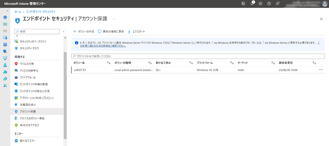This screenshot has height=146, width=329.
Task: Open the Troubleshooting wrench icon in left rail
Action: click(x=5, y=85)
